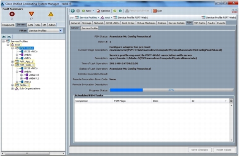Open the VIF Paths tab
Image resolution: width=239 pixels, height=157 pixels.
point(200,23)
